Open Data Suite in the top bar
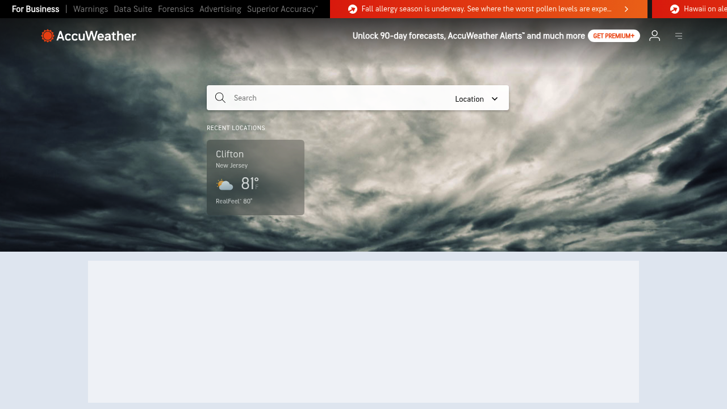The height and width of the screenshot is (409, 727). point(133,9)
